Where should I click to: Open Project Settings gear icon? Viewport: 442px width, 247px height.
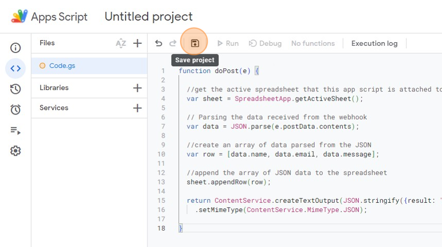pos(15,151)
